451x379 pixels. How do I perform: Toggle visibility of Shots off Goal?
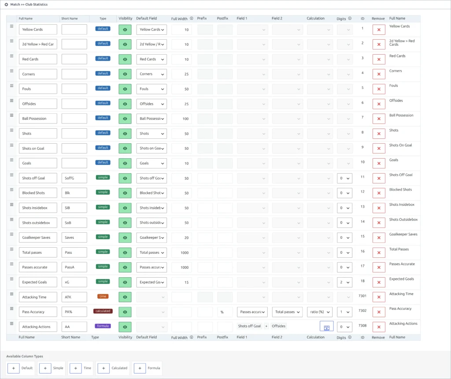125,178
